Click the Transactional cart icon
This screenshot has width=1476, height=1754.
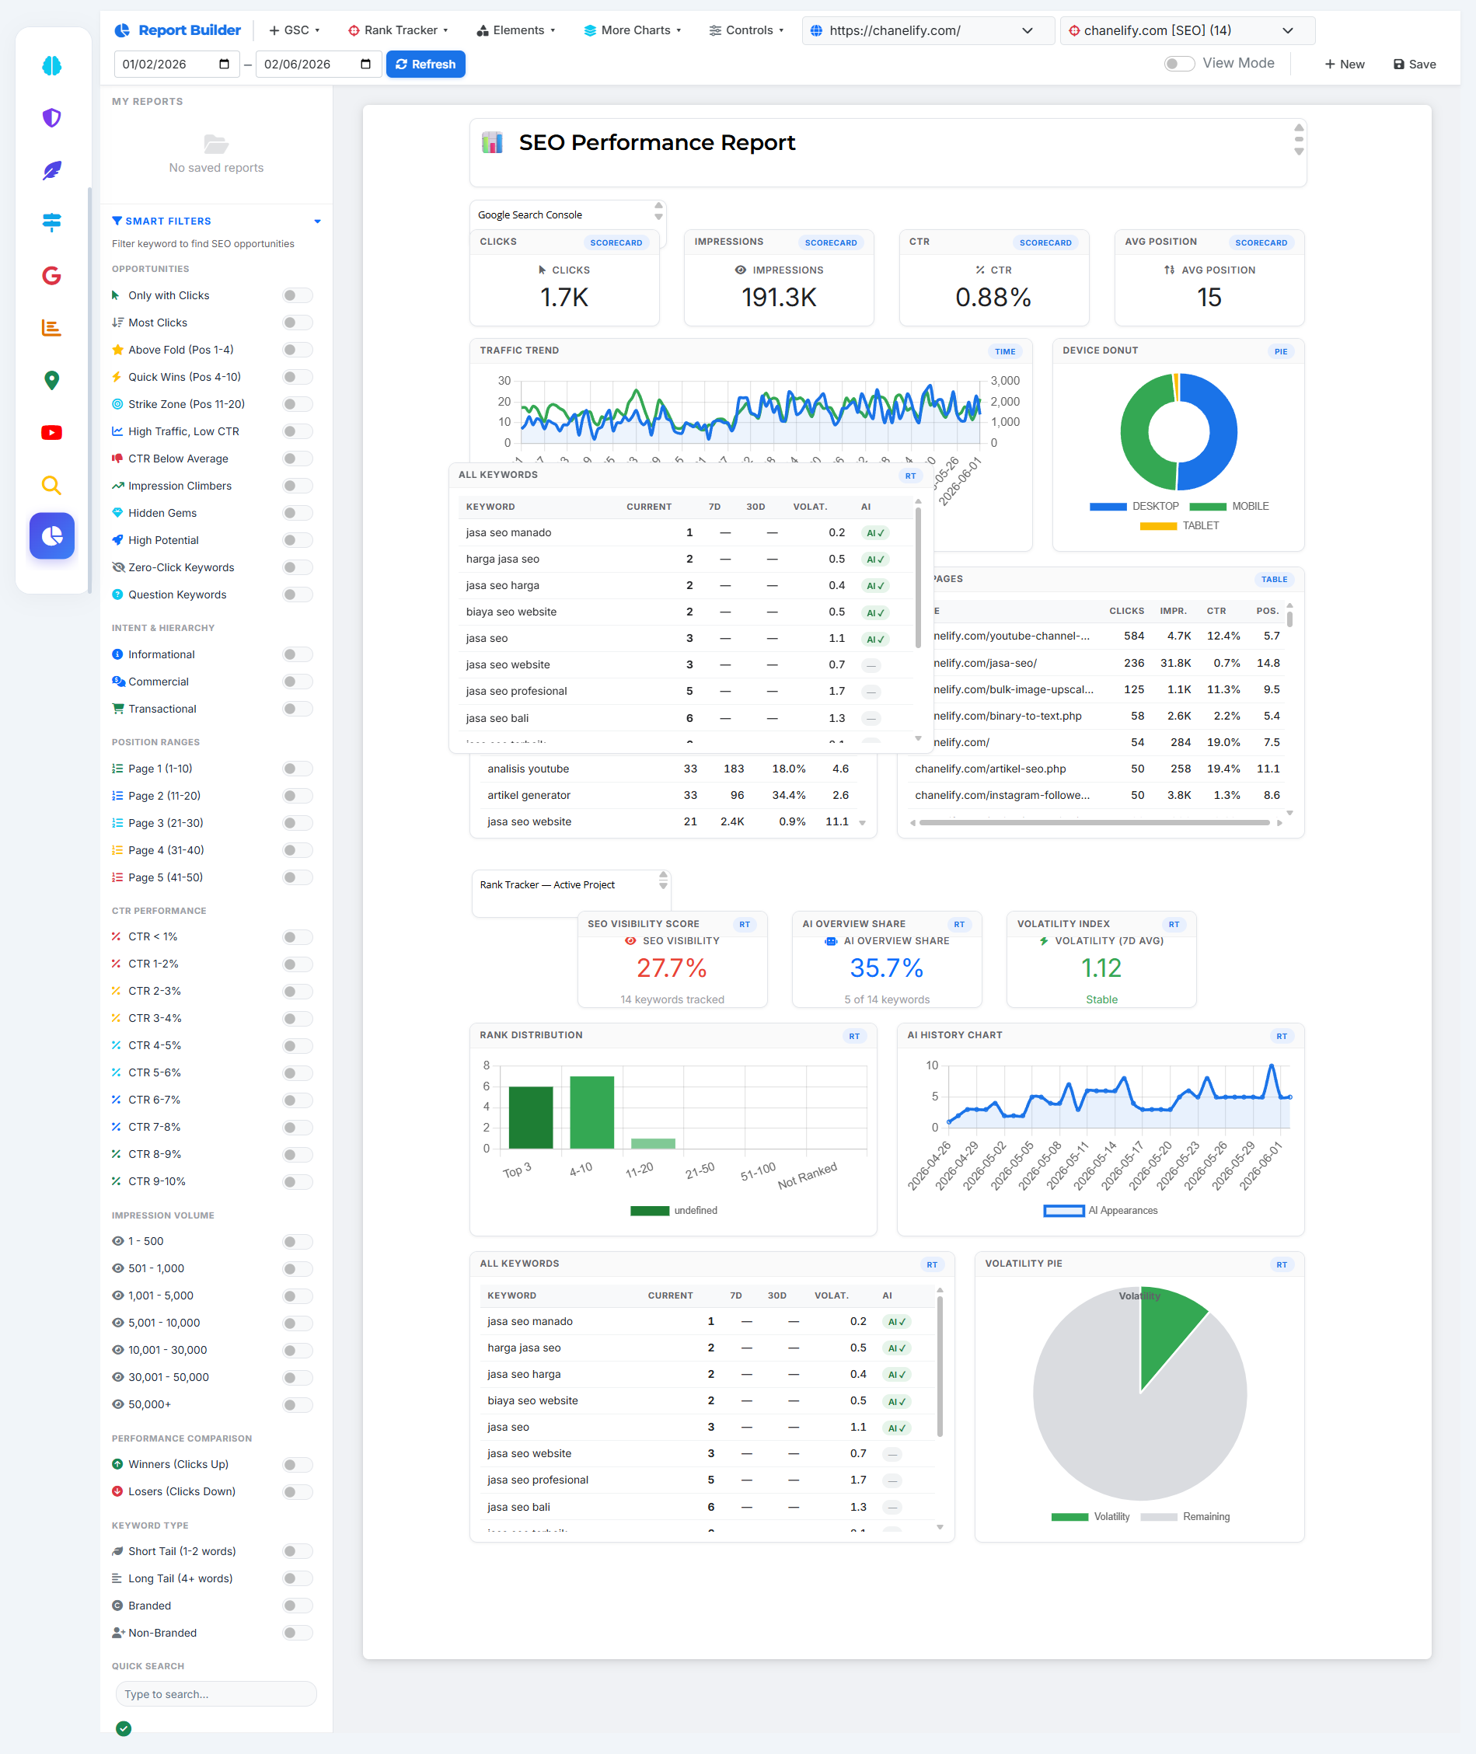point(117,709)
